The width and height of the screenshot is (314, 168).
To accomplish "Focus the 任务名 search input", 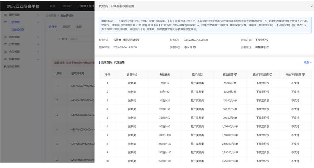I will [82, 39].
